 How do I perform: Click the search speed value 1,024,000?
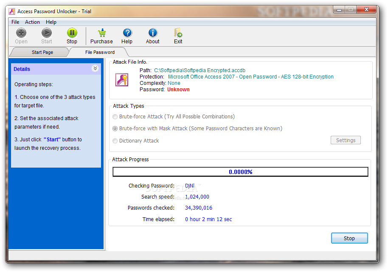click(197, 197)
